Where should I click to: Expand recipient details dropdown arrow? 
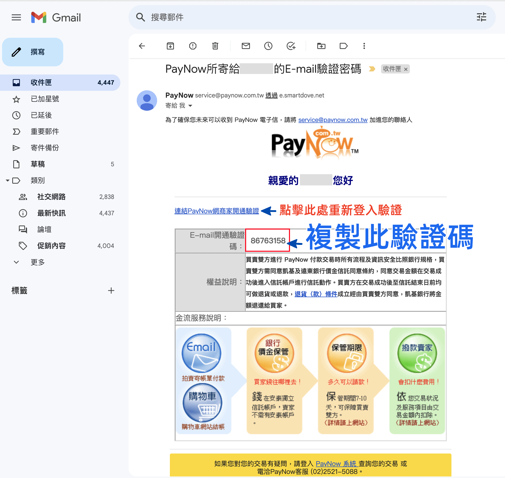click(190, 106)
